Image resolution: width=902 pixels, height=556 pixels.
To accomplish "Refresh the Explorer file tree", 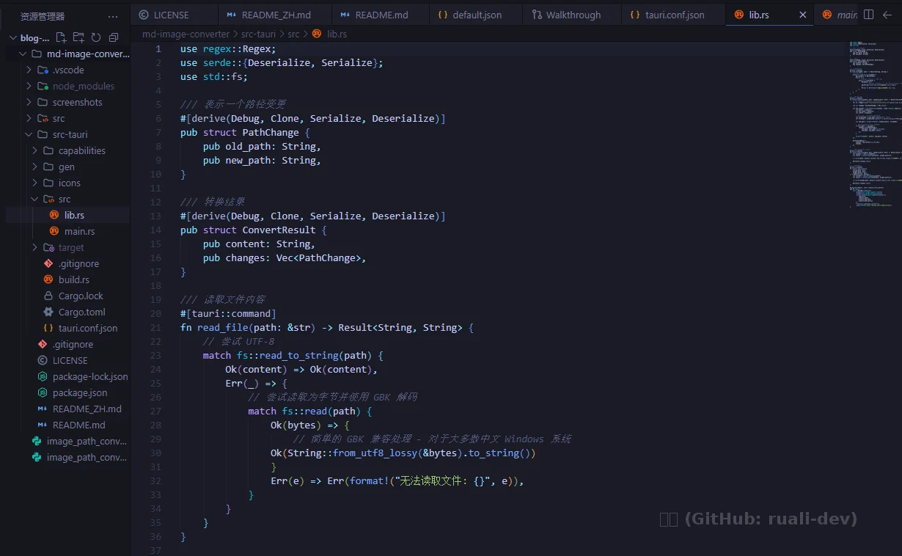I will [96, 37].
